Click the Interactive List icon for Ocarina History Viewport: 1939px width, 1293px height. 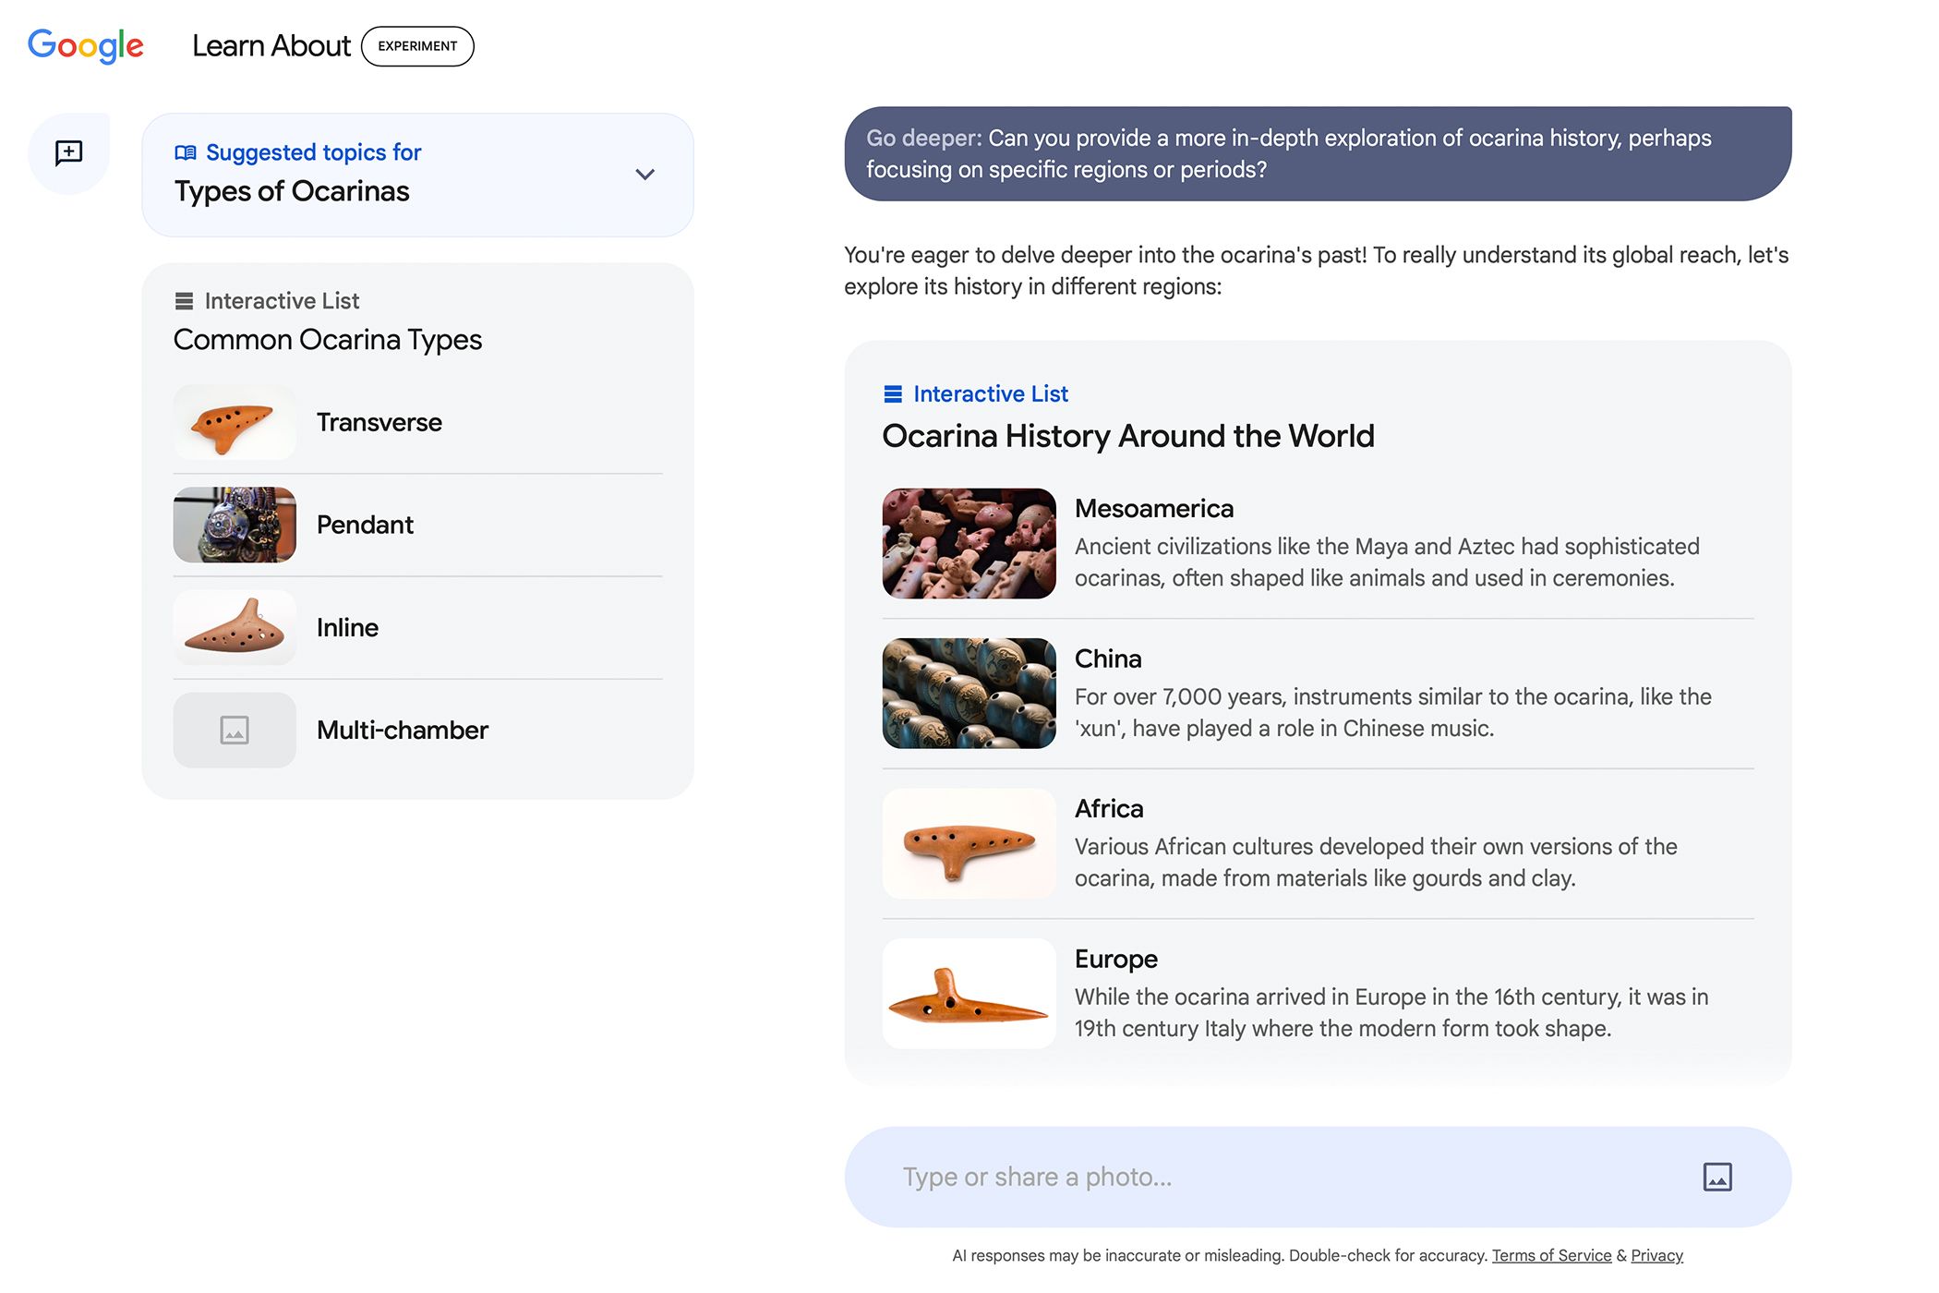(893, 393)
